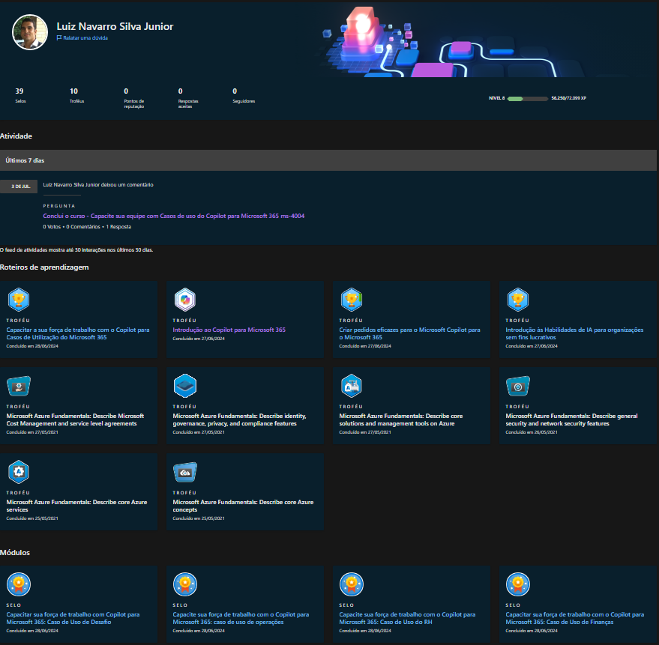Click medal badge for Caso de Uso de Finanças

click(518, 584)
